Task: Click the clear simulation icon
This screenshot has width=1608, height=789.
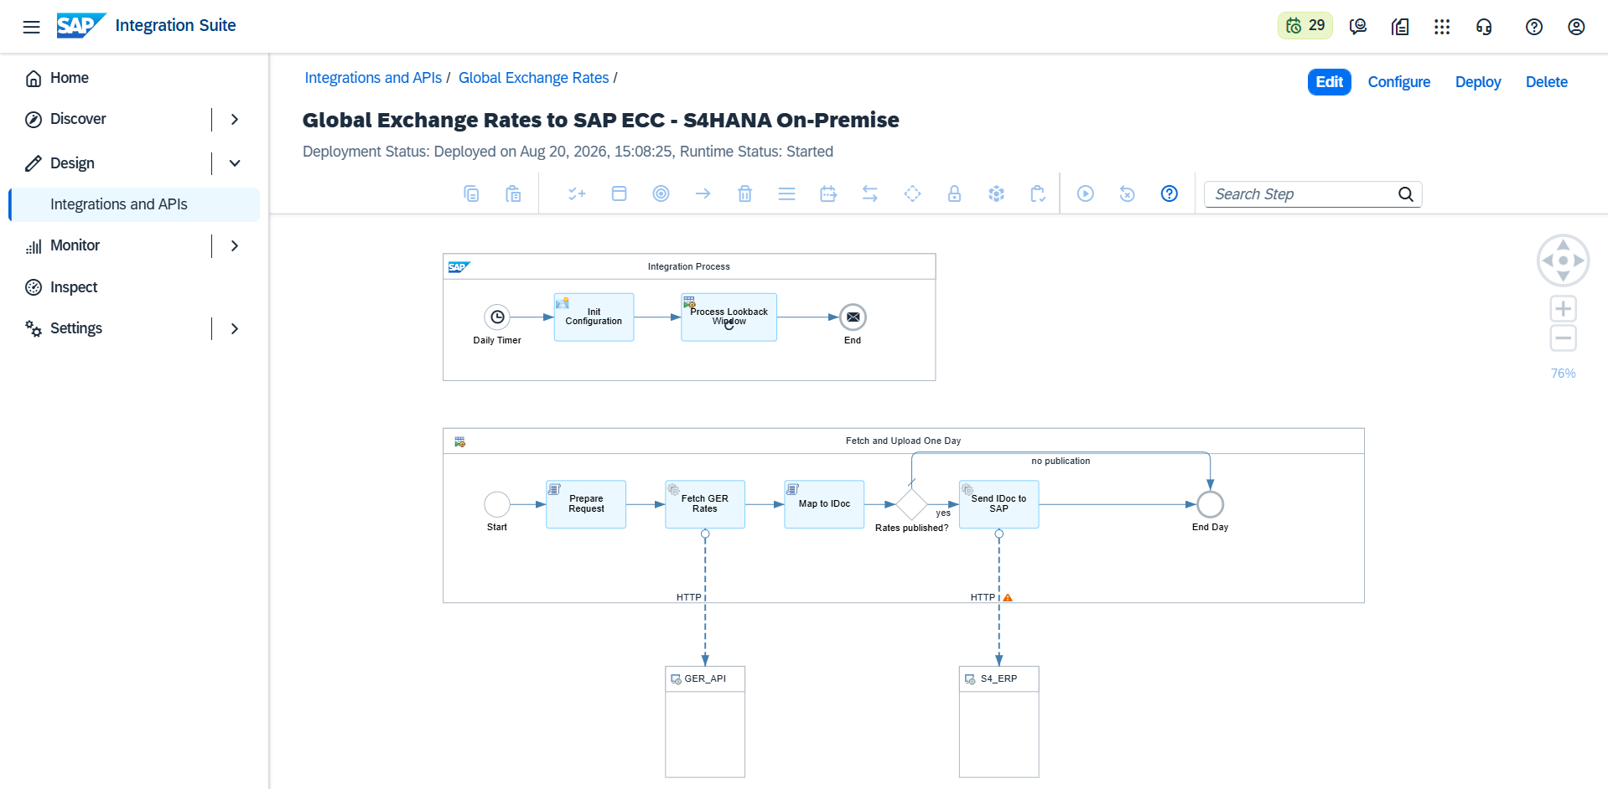Action: click(1127, 193)
